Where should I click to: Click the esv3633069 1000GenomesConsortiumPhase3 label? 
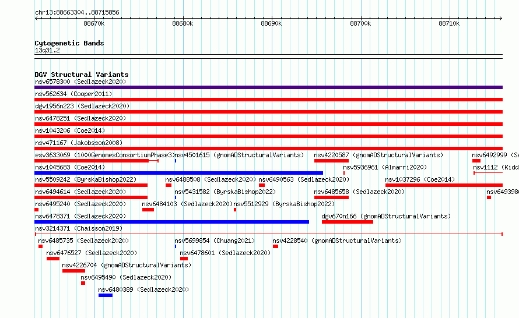[105, 155]
